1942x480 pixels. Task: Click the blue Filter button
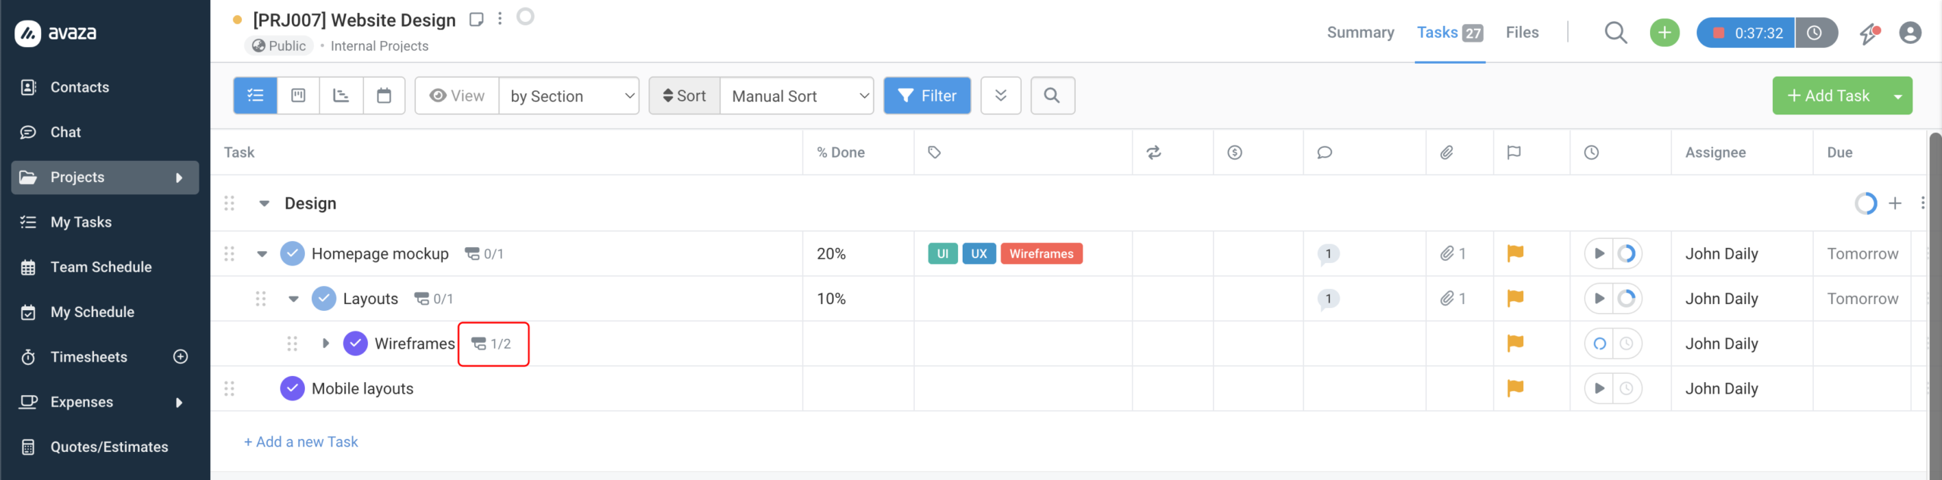(927, 96)
